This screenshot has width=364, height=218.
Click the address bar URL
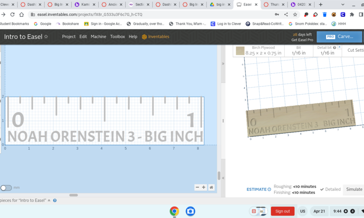coord(90,15)
